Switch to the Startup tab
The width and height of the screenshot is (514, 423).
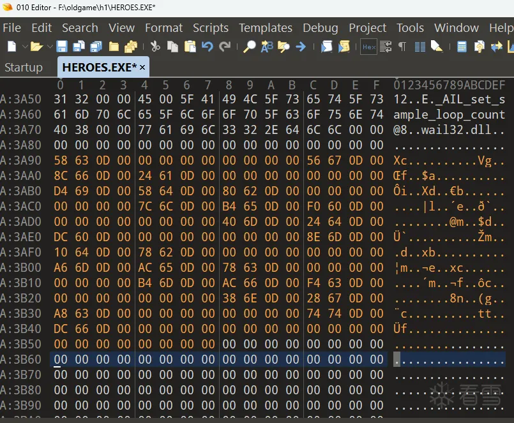pyautogui.click(x=24, y=67)
